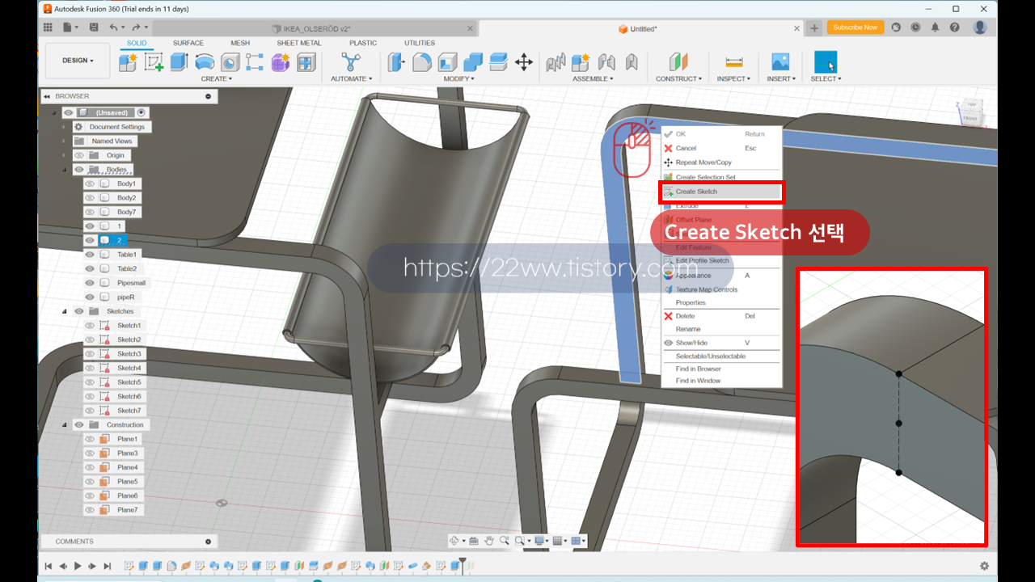The height and width of the screenshot is (582, 1035).
Task: Open the data panel grid icon
Action: (x=48, y=27)
